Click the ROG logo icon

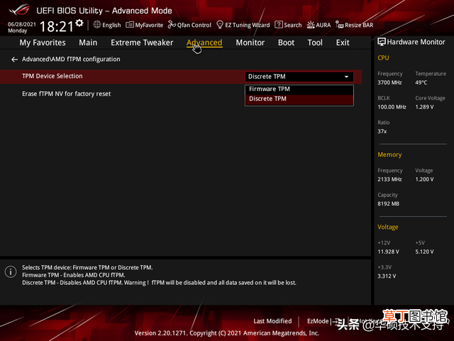pos(19,10)
